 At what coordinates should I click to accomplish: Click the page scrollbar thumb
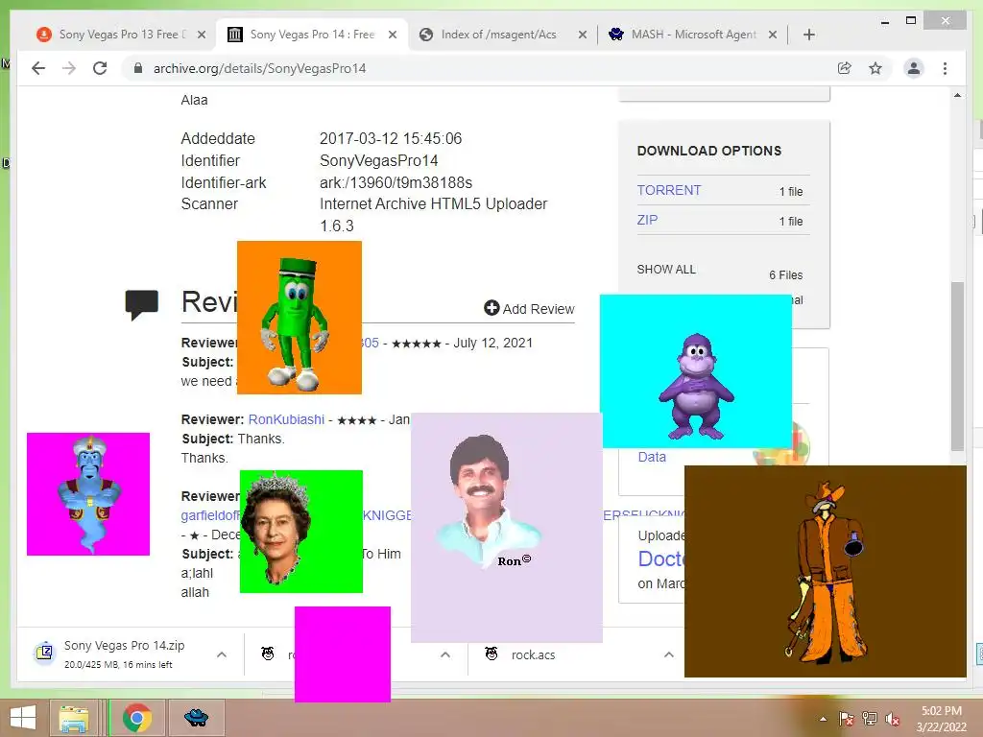pos(957,367)
